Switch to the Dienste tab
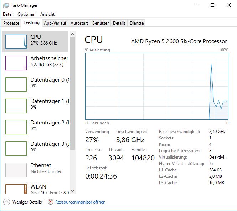Viewport: 237px width, 211px height. (x=136, y=23)
